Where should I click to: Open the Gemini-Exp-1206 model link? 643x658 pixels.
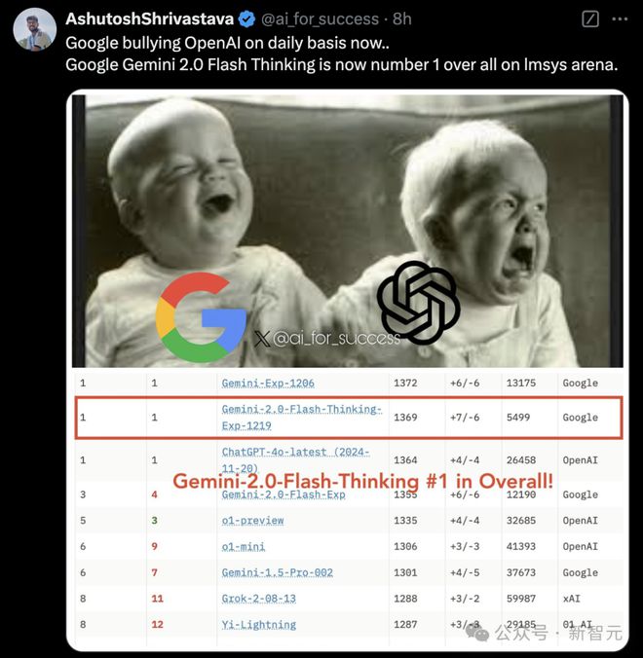pyautogui.click(x=268, y=384)
